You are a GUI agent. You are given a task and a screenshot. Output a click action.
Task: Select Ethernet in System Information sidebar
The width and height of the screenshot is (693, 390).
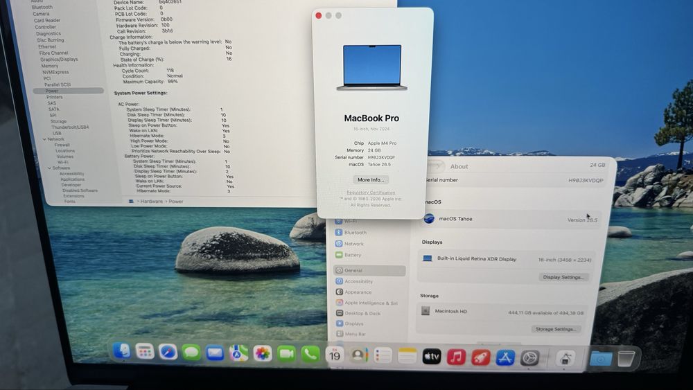click(x=47, y=46)
